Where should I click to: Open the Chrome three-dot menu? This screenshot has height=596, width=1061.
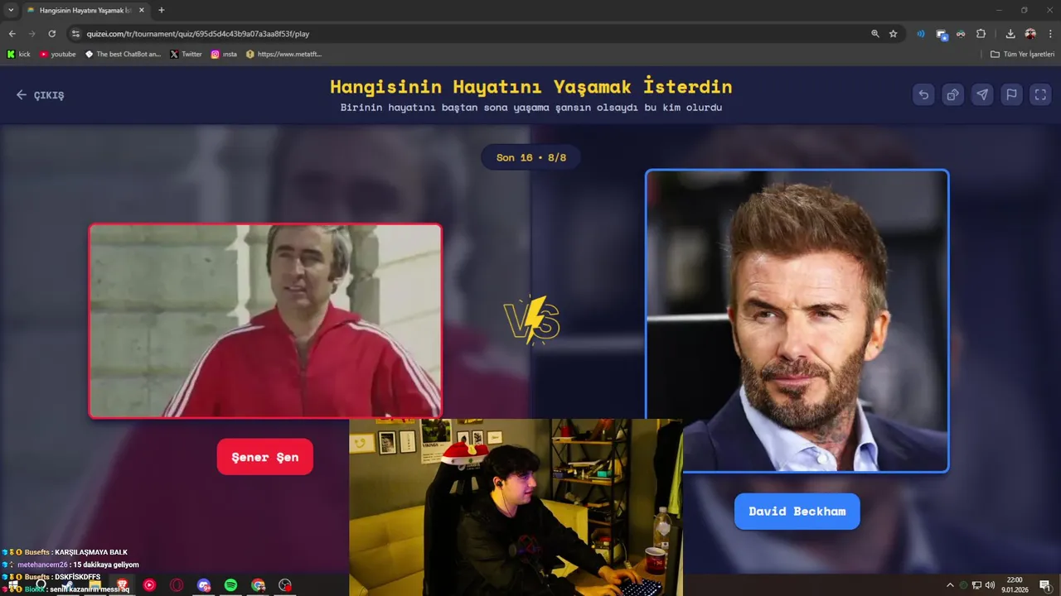coord(1049,34)
